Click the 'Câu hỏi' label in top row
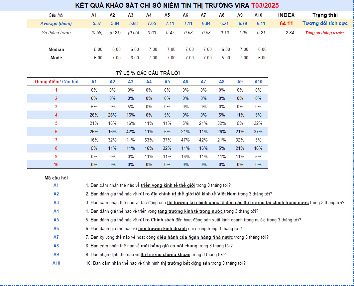354x286 pixels. click(x=56, y=15)
